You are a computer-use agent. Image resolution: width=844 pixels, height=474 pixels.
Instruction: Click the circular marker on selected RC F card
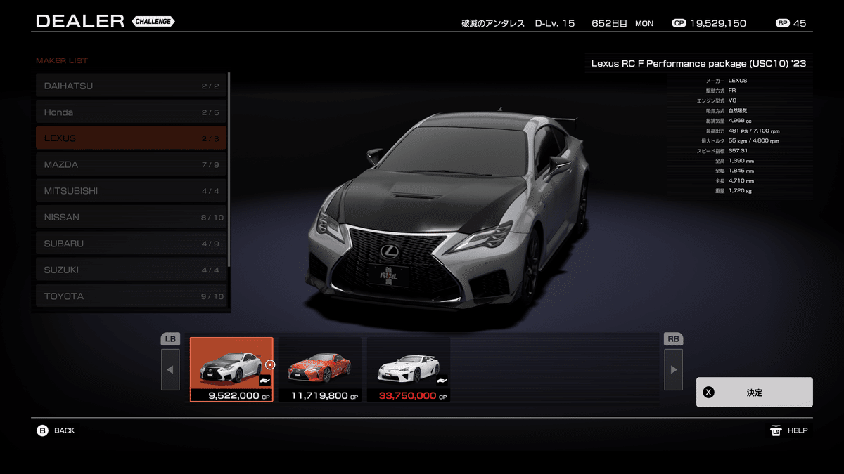click(270, 364)
